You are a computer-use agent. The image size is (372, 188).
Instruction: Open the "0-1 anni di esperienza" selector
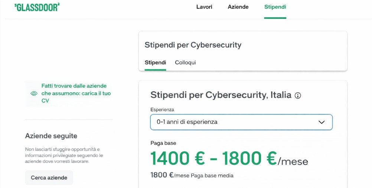click(x=241, y=122)
